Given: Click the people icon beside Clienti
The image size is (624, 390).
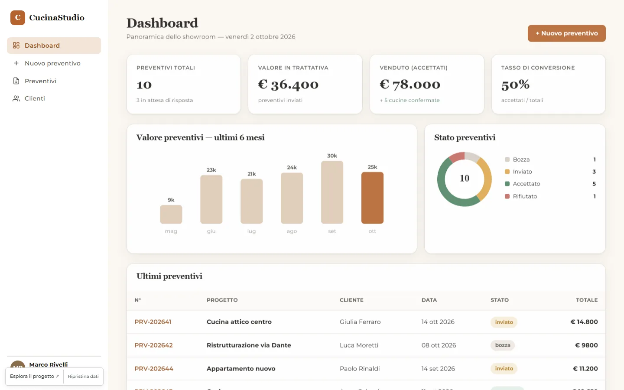Looking at the screenshot, I should [16, 98].
